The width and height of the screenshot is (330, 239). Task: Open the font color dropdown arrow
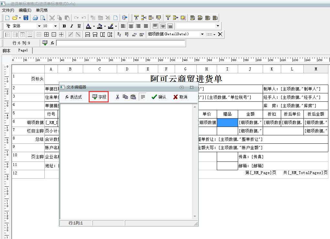pos(94,26)
